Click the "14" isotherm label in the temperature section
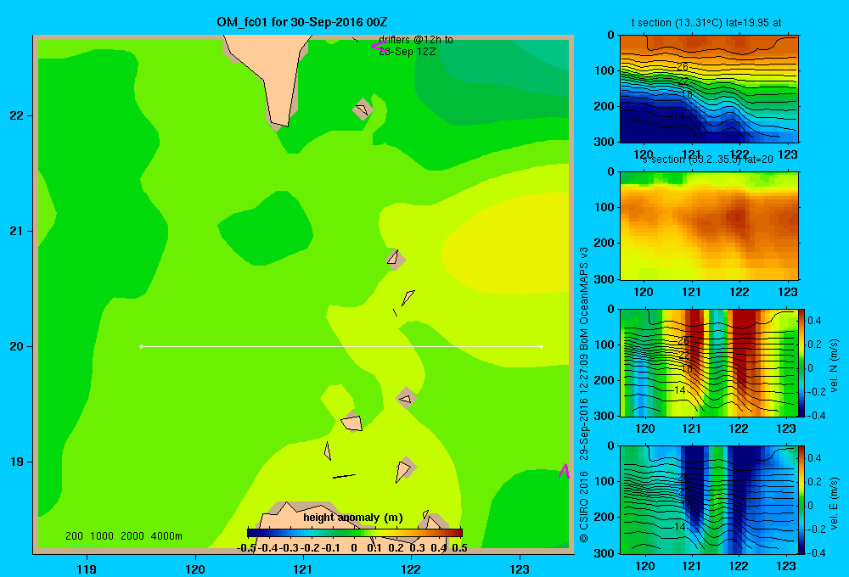 pyautogui.click(x=679, y=116)
